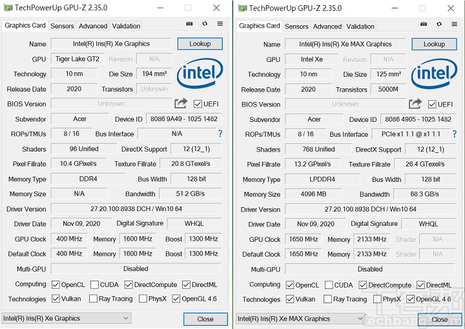Viewport: 465px width, 329px height.
Task: Click the refresh icon in right GPU-Z window
Action: point(439,25)
